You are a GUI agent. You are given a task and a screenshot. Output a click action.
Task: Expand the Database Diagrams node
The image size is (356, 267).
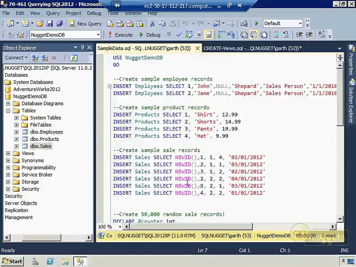point(8,103)
